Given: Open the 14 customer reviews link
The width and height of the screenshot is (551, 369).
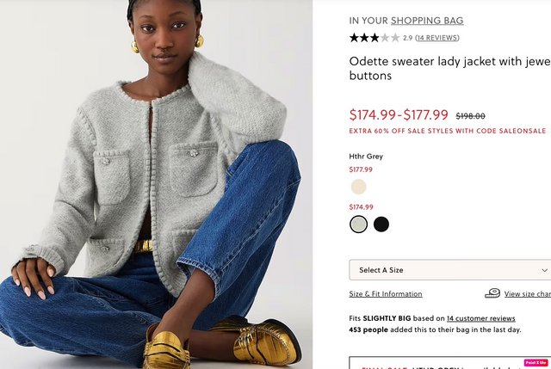Looking at the screenshot, I should point(480,318).
